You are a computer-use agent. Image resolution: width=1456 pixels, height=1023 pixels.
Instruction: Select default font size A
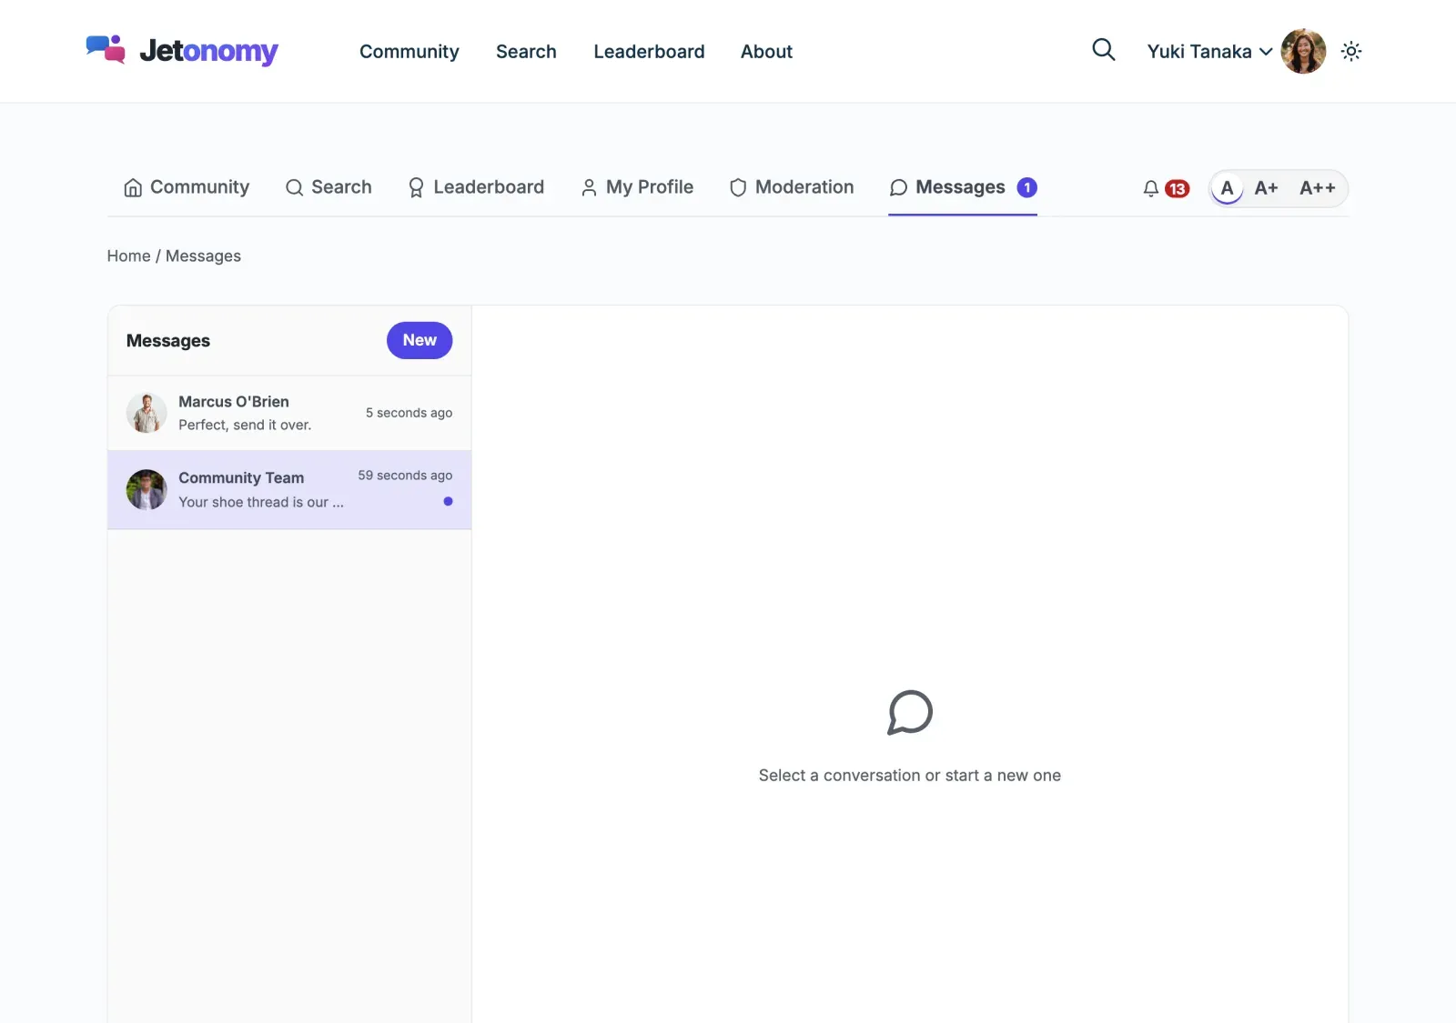click(x=1227, y=188)
